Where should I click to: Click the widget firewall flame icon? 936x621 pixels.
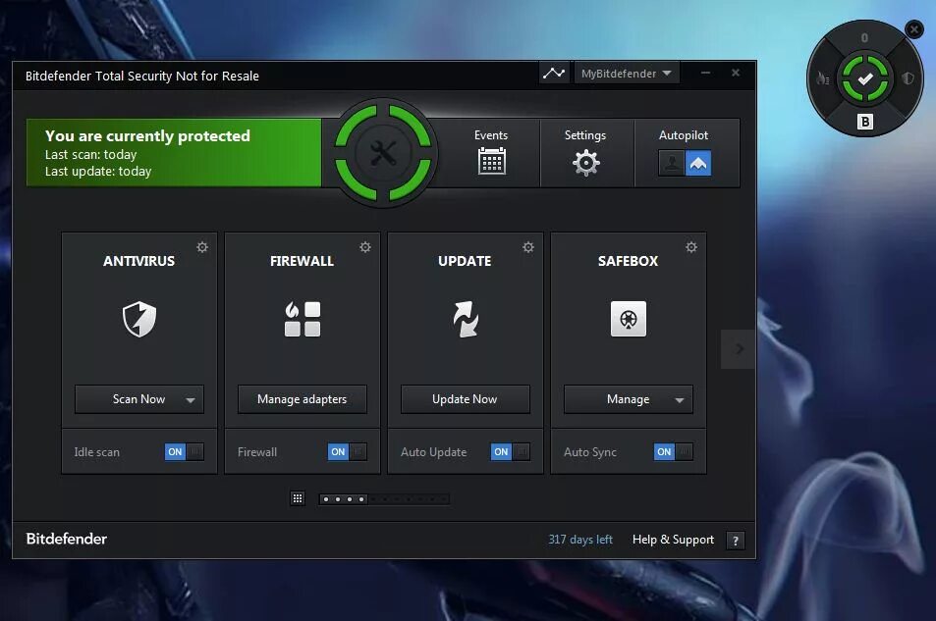pos(823,78)
